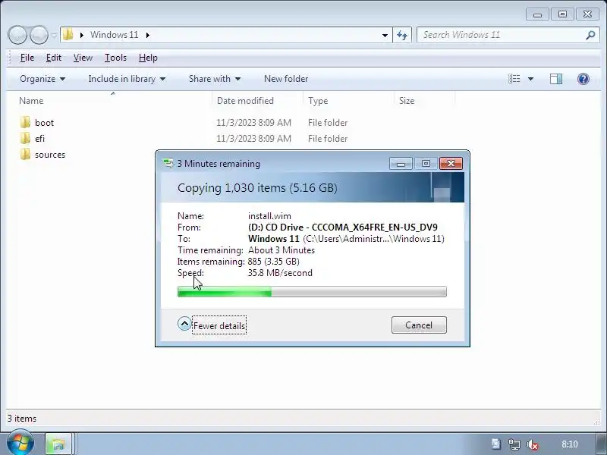
Task: Click the Show desktop strip
Action: pos(601,444)
